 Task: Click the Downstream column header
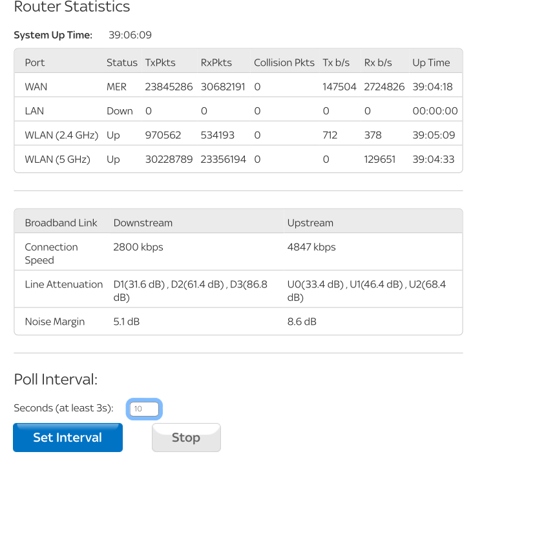143,223
